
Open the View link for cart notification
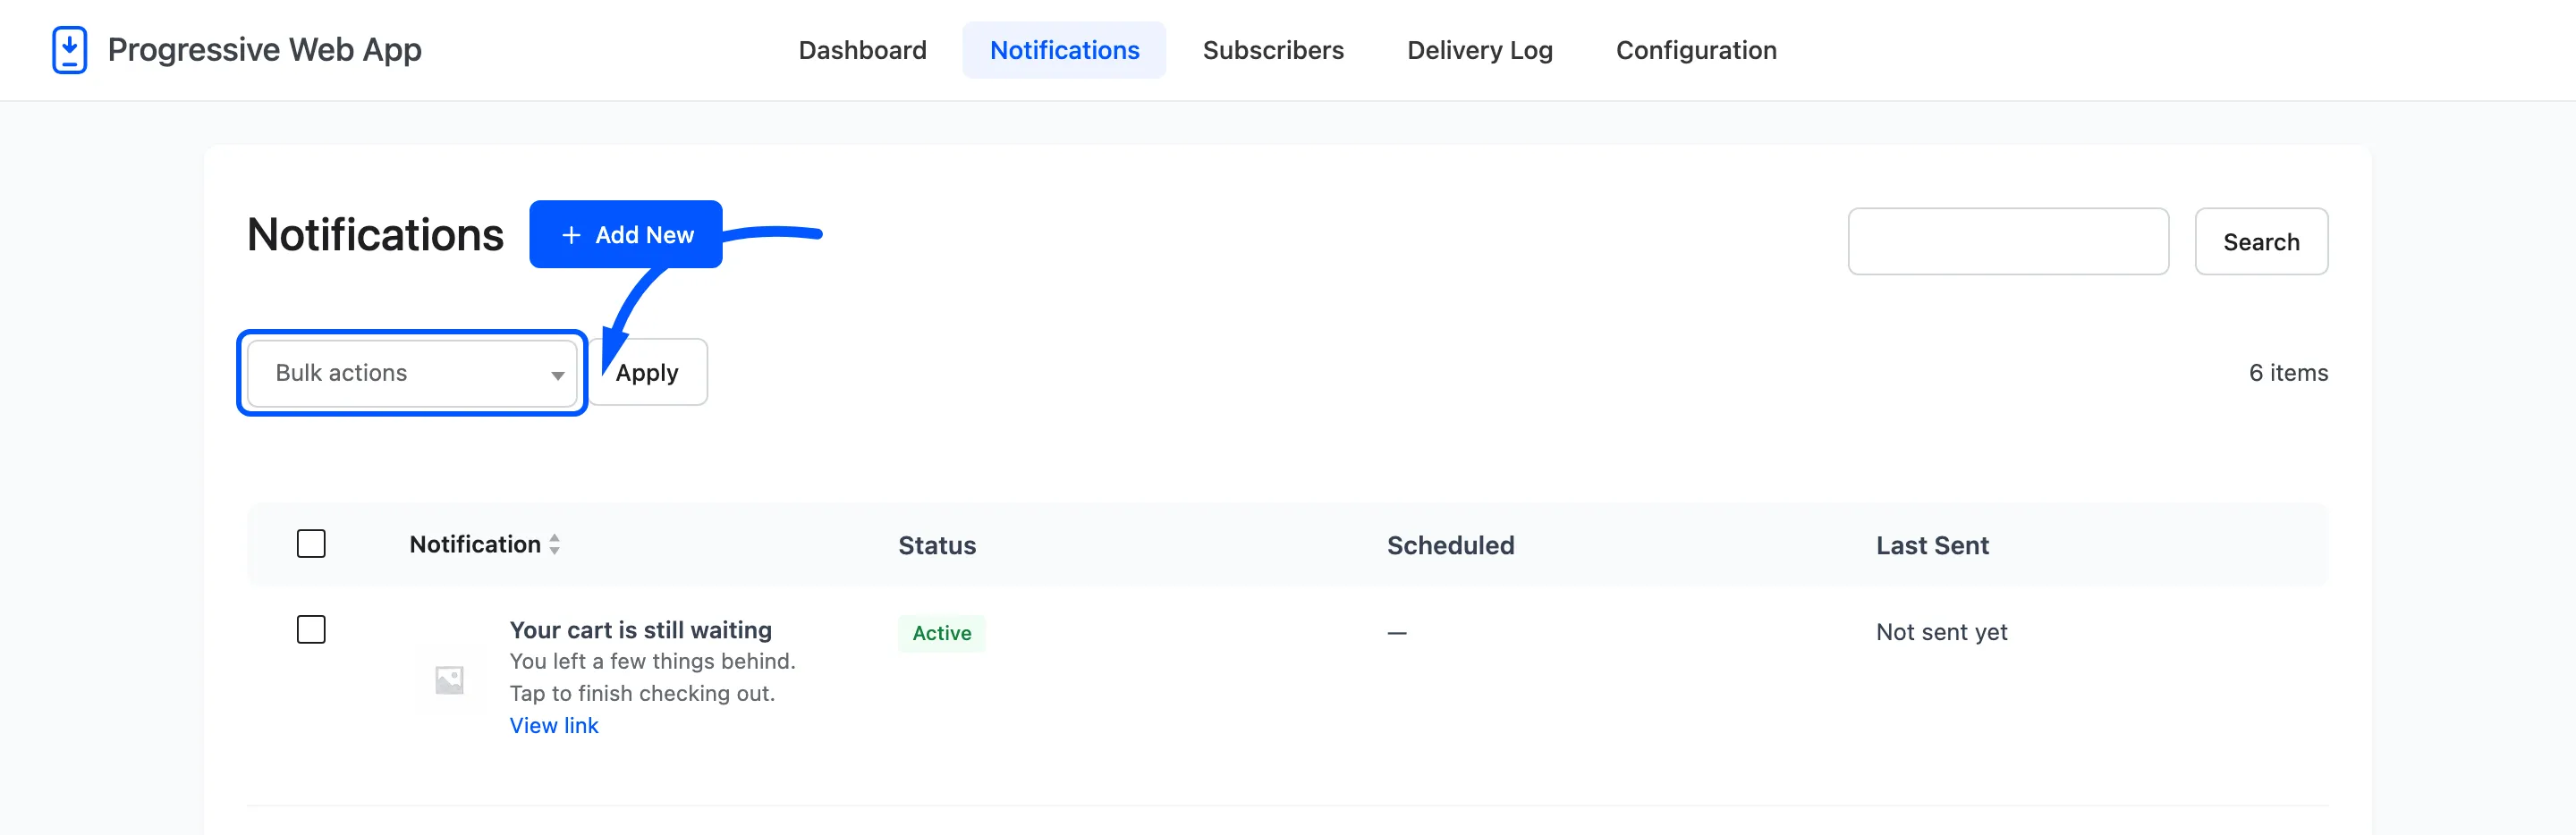[x=554, y=725]
